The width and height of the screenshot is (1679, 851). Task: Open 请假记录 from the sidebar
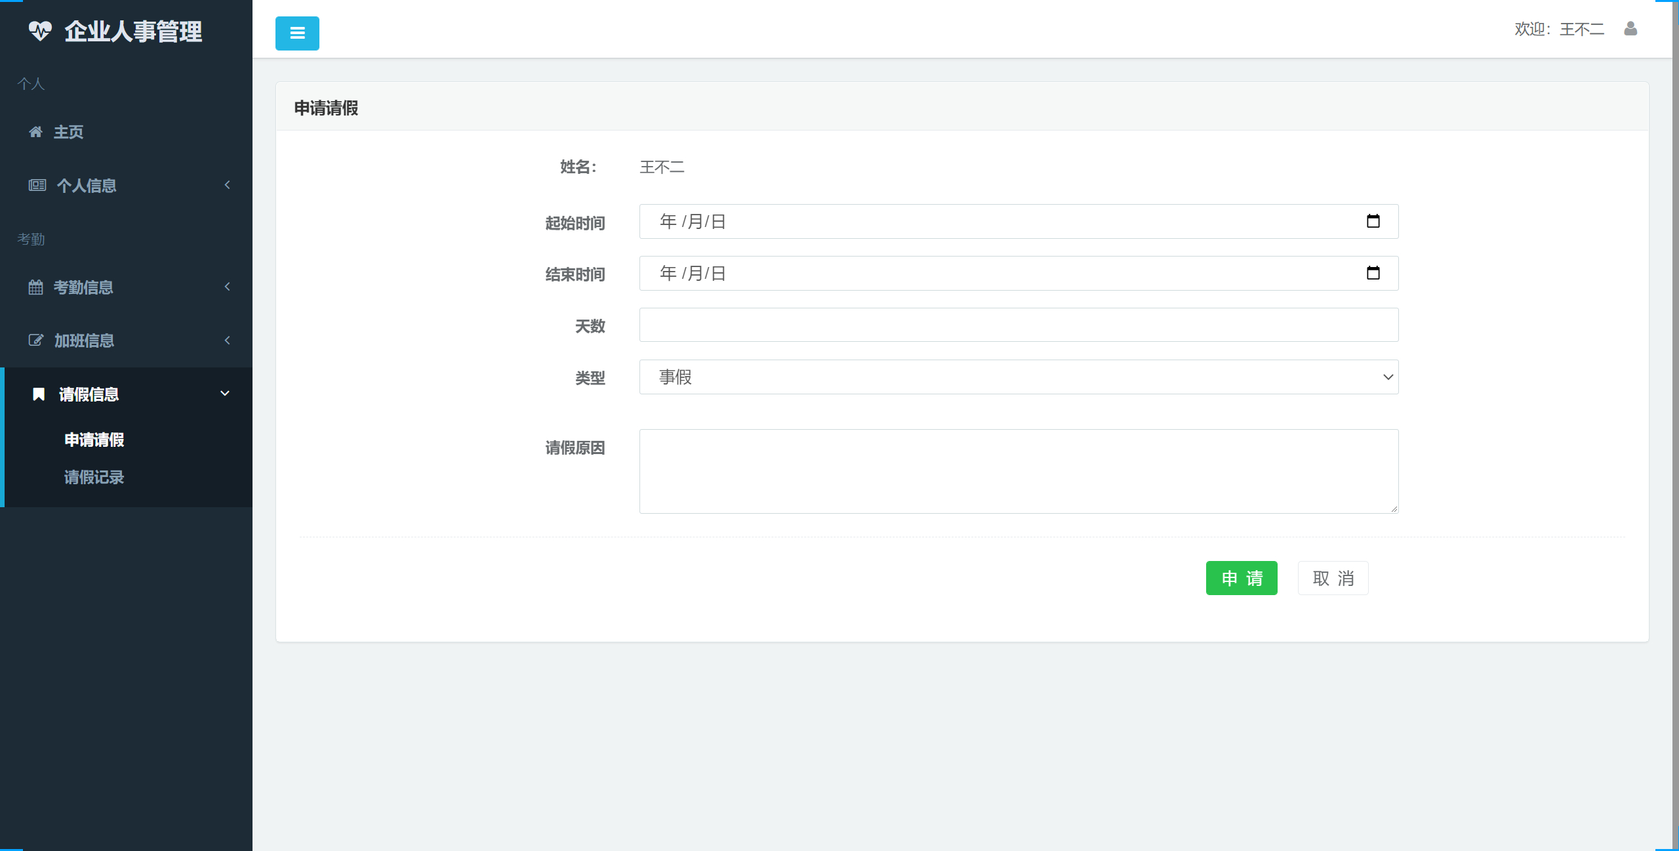[x=94, y=477]
